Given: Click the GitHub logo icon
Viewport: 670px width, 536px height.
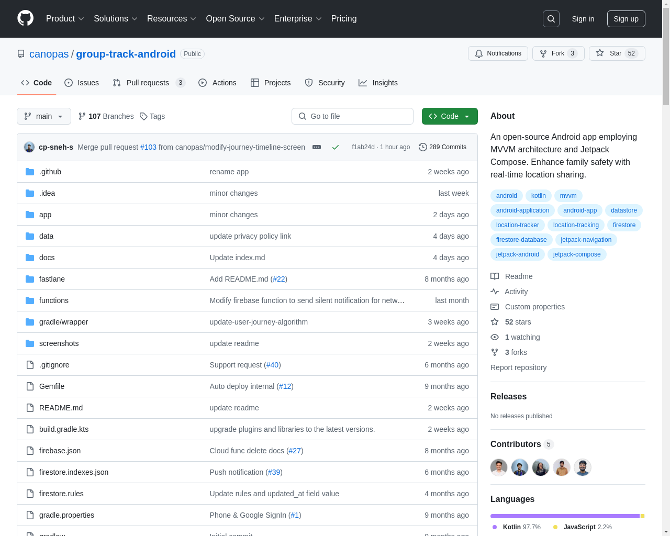Looking at the screenshot, I should 25,18.
